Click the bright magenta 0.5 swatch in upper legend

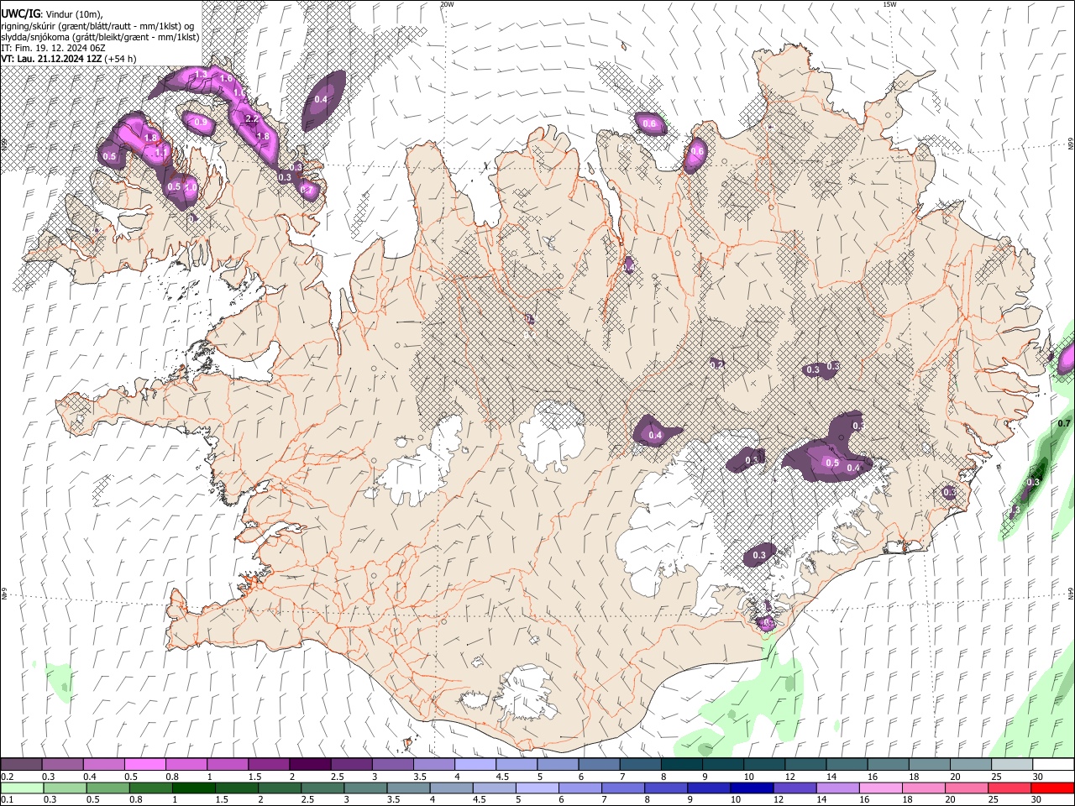[x=144, y=764]
